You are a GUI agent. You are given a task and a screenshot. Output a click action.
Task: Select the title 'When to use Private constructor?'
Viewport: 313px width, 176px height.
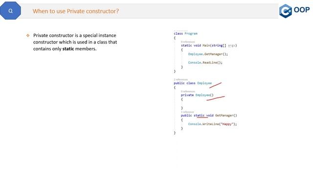pos(76,11)
